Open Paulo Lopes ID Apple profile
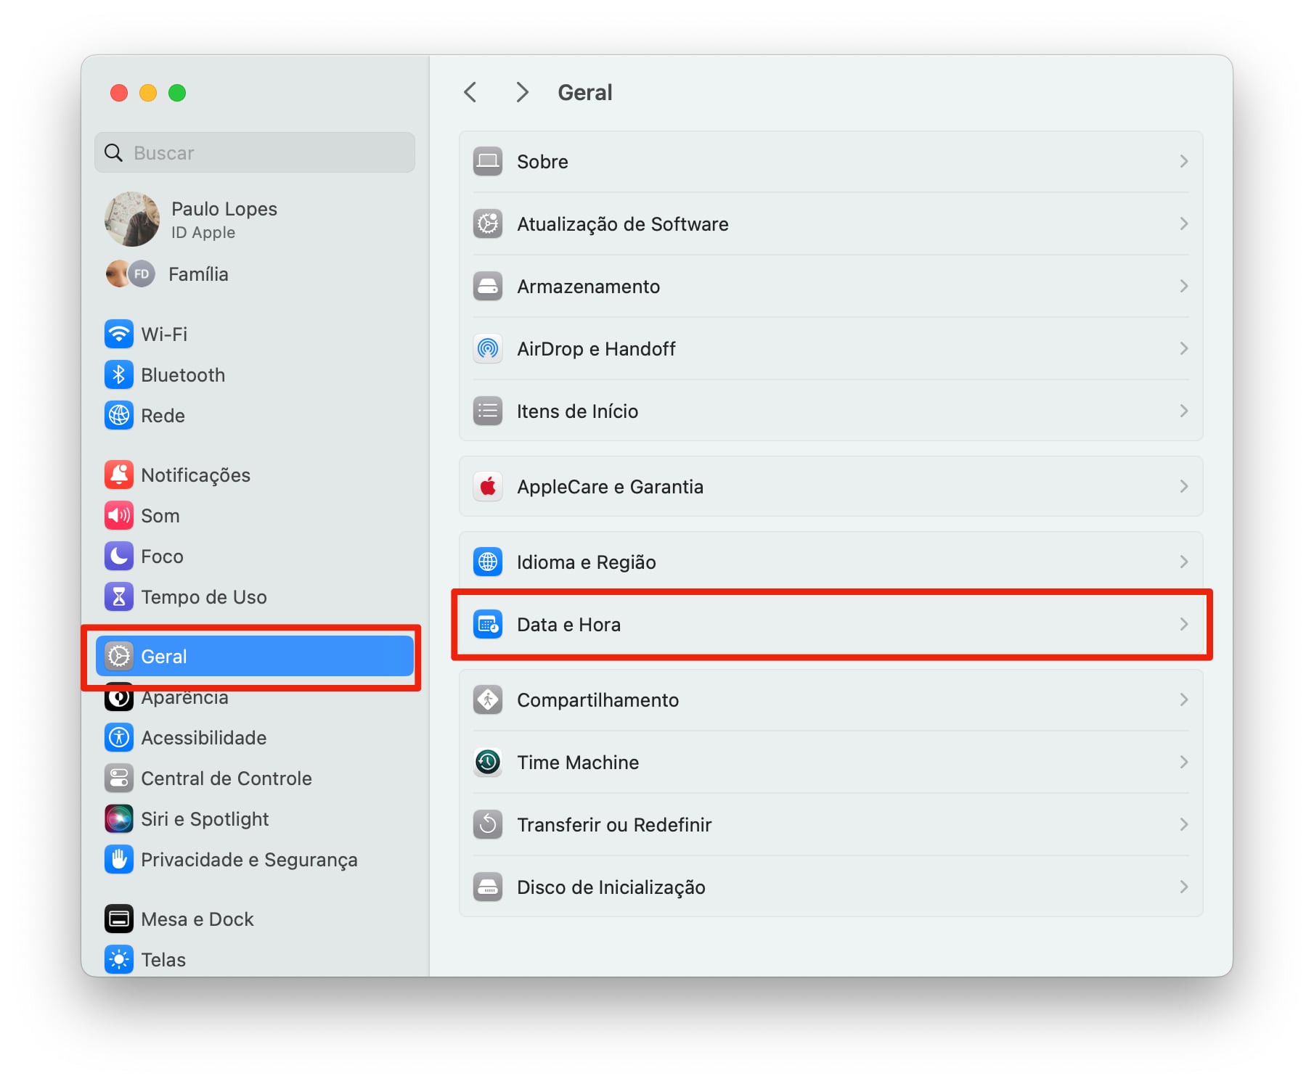 click(x=224, y=219)
